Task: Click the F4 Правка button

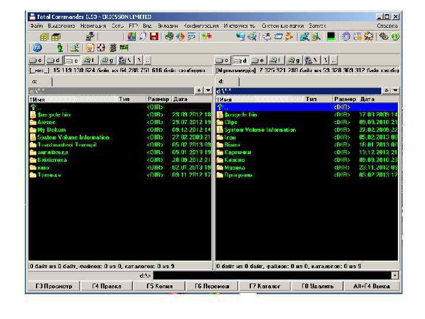Action: [106, 286]
